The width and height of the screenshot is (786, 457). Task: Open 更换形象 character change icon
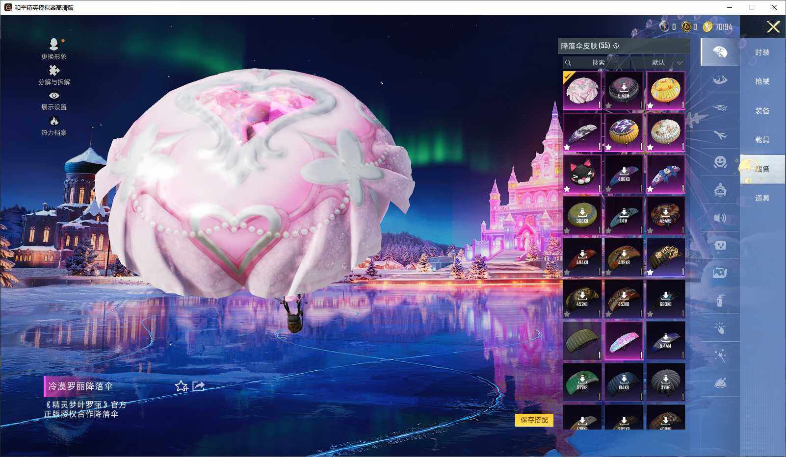[54, 49]
